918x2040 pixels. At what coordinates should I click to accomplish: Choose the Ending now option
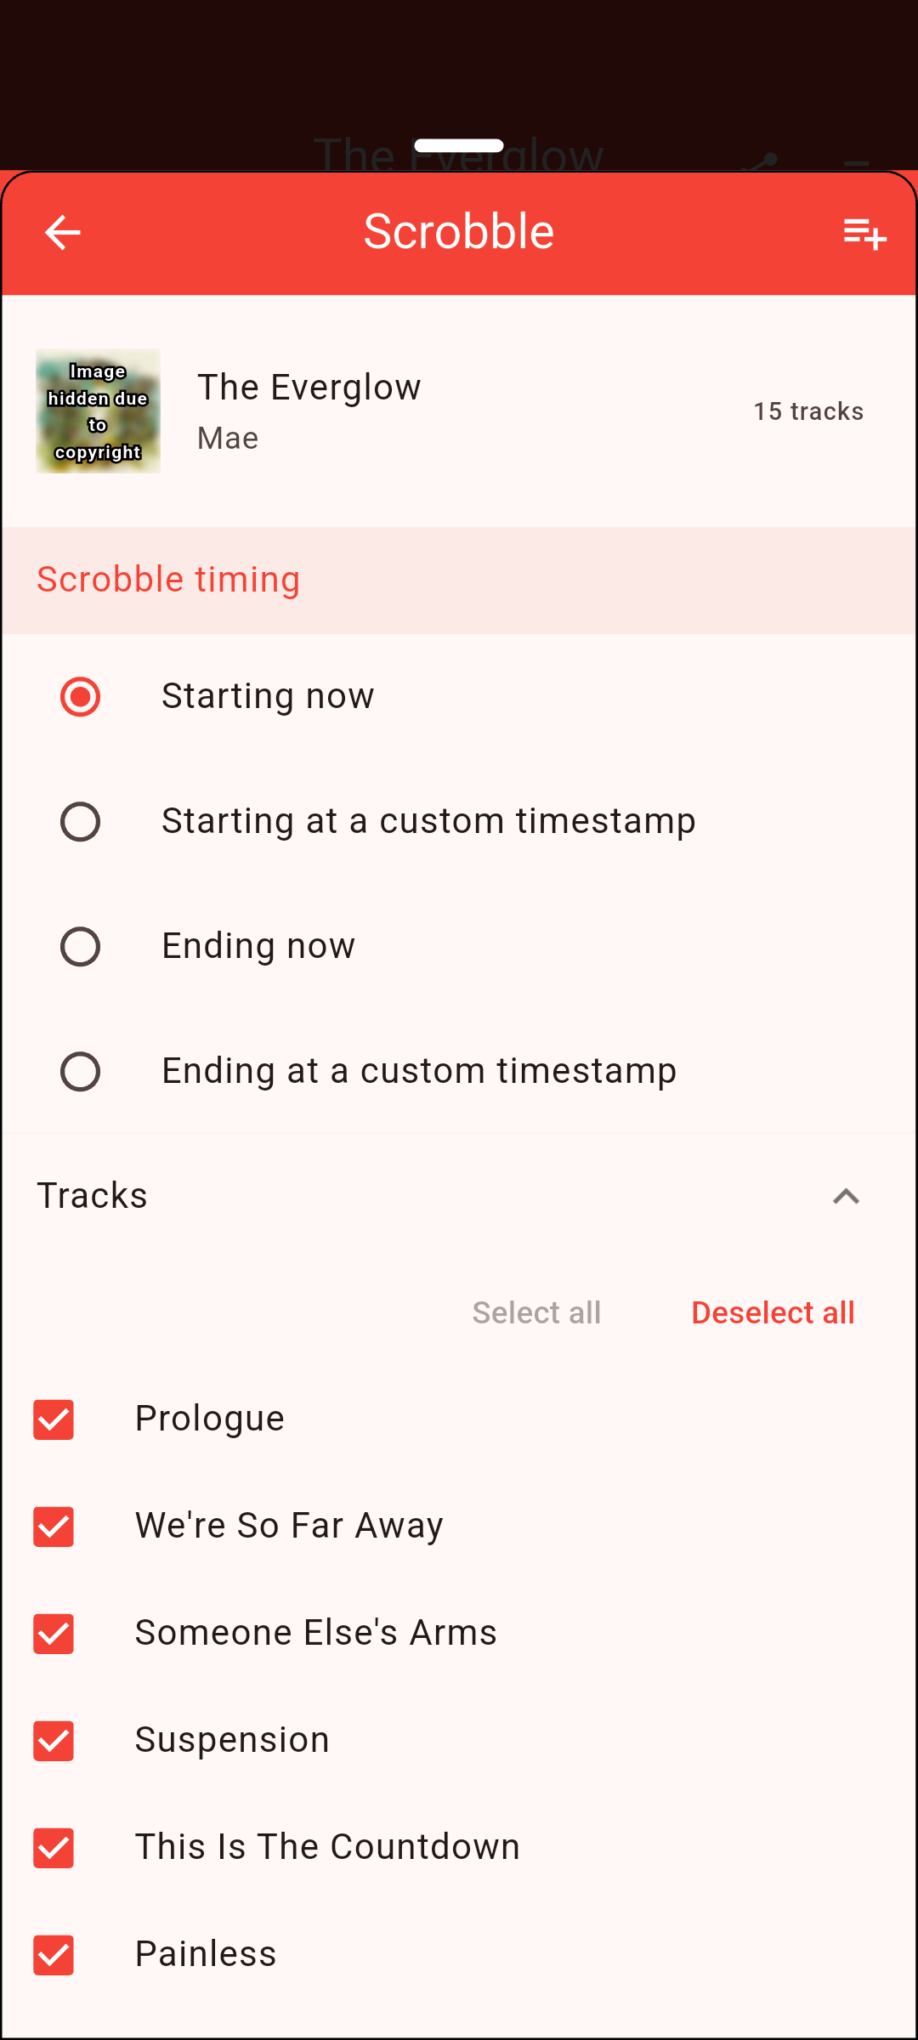[x=81, y=947]
